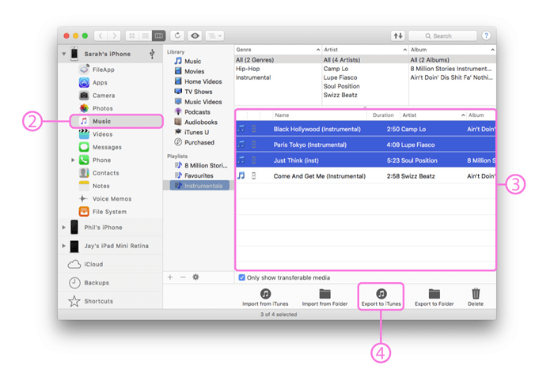Go forward with toolbar arrow

[114, 36]
